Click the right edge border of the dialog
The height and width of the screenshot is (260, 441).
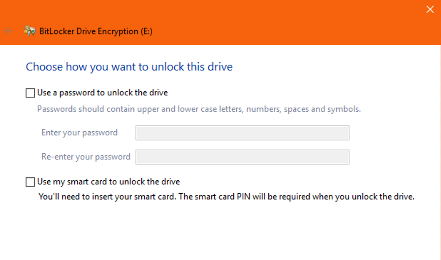pos(440,151)
